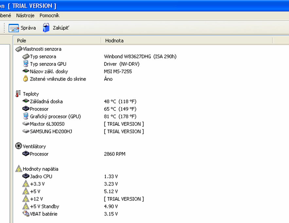The width and height of the screenshot is (289, 223).
Task: Open the Nástroje menu
Action: tap(25, 15)
